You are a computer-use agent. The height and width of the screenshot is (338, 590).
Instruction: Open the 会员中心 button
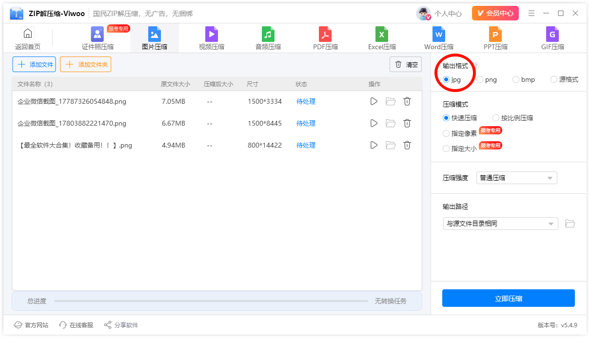click(x=495, y=13)
